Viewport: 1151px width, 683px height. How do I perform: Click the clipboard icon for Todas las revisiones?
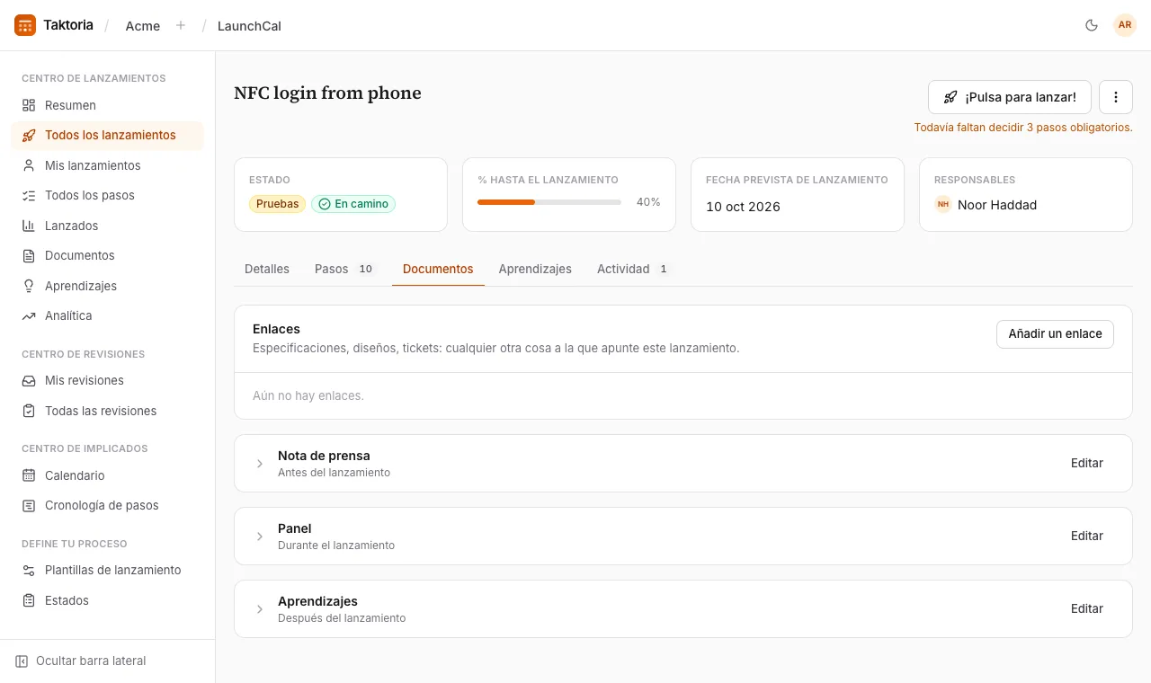29,411
